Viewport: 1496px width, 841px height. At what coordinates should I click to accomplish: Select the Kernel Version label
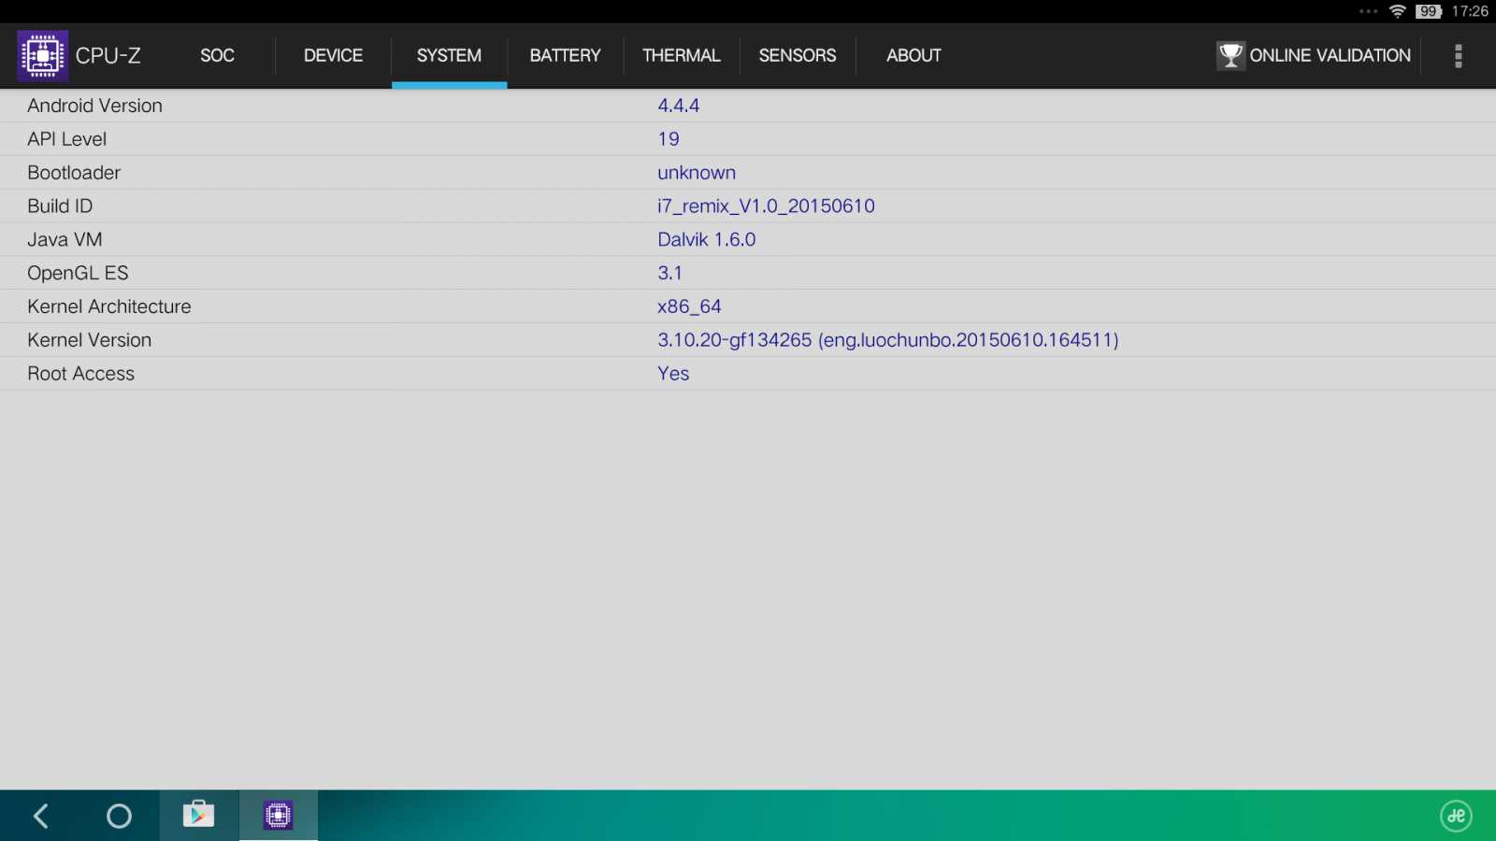89,340
